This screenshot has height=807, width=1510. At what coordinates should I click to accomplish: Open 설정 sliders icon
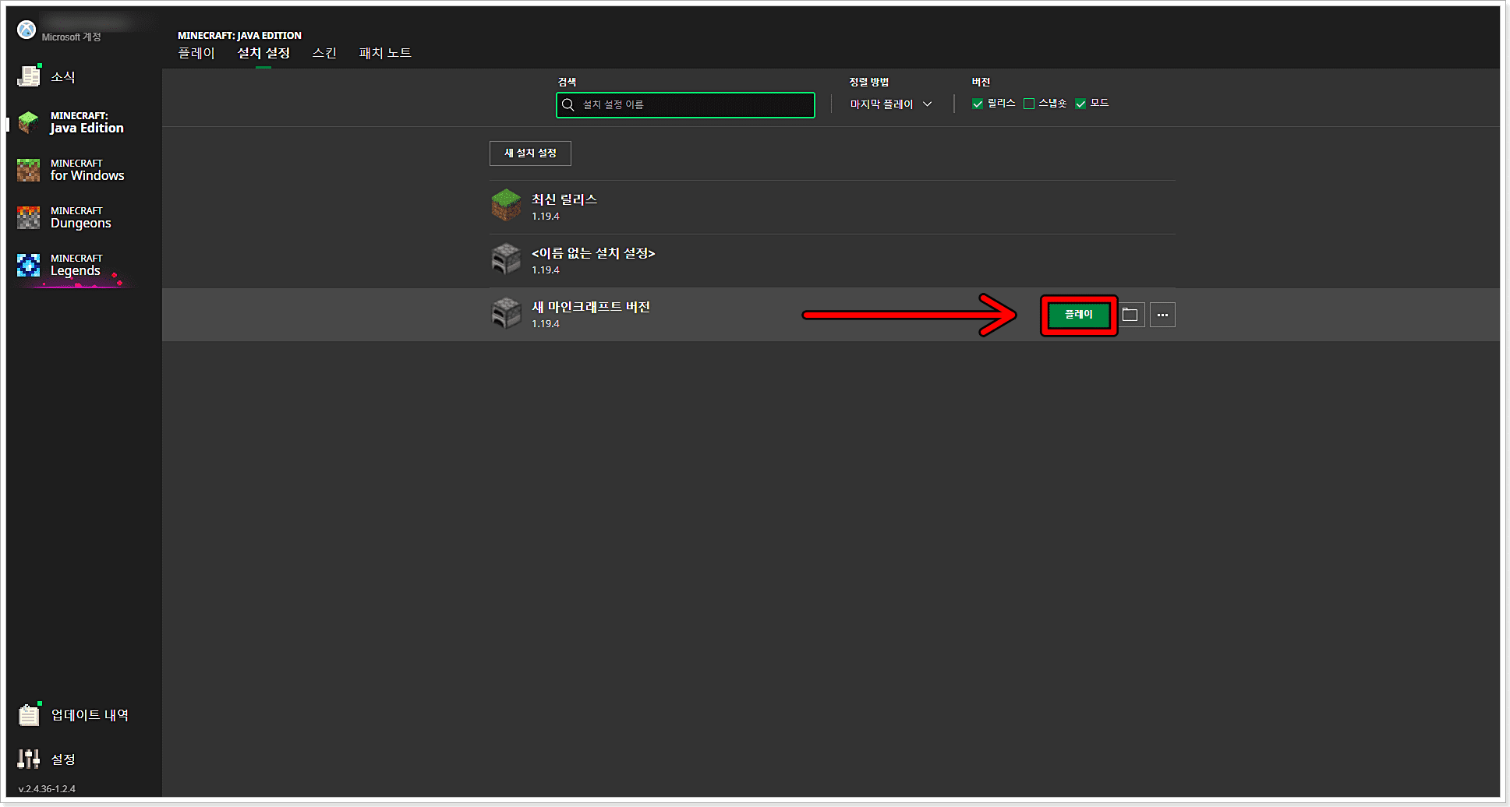pyautogui.click(x=29, y=759)
